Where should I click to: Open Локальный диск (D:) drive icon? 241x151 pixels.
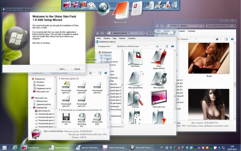(x=82, y=87)
